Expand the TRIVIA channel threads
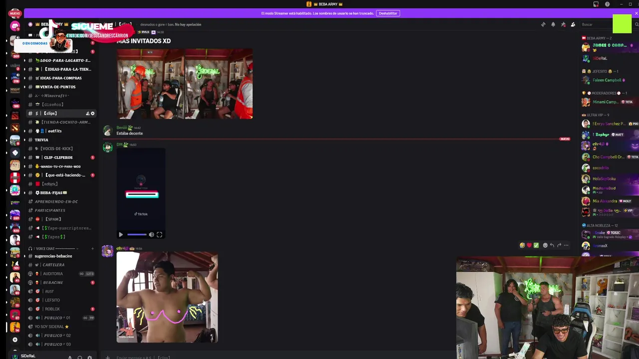The width and height of the screenshot is (639, 359). (24, 140)
